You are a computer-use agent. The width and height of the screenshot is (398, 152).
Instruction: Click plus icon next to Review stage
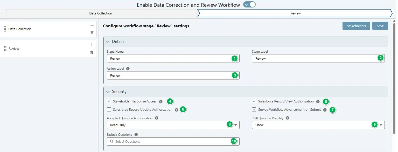(92, 45)
